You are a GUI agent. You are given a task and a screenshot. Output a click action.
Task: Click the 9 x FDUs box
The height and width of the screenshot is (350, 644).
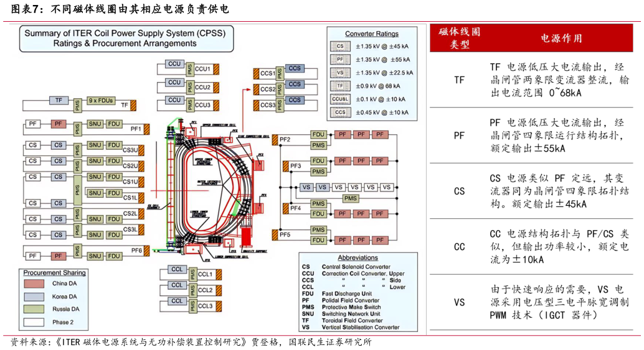pos(100,100)
